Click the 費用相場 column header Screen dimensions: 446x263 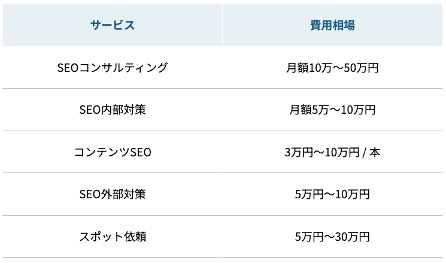point(332,25)
